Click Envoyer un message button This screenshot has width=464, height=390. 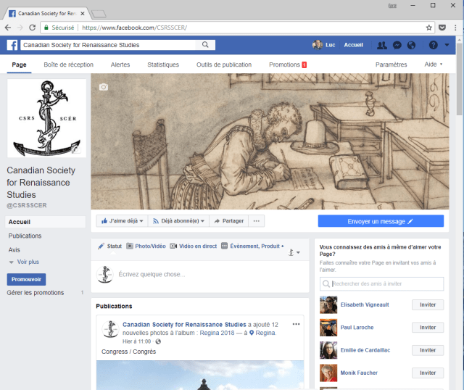(381, 221)
